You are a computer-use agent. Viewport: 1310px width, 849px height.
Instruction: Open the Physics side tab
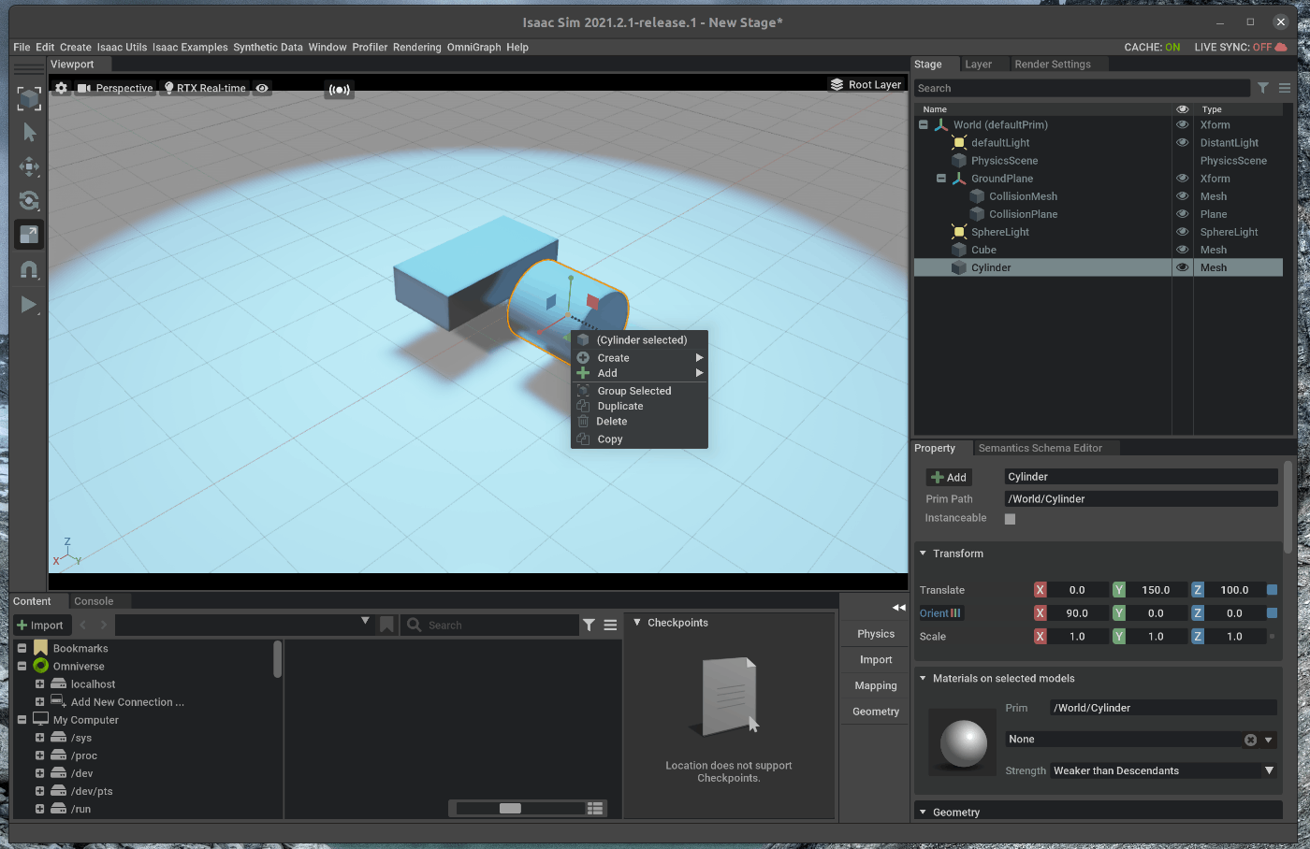[876, 634]
